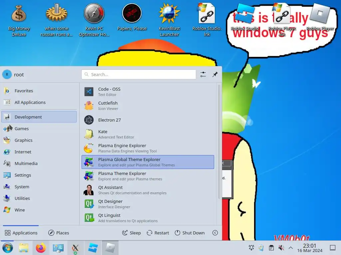Open clipboard tray icon
Image resolution: width=341 pixels, height=255 pixels.
click(x=271, y=247)
